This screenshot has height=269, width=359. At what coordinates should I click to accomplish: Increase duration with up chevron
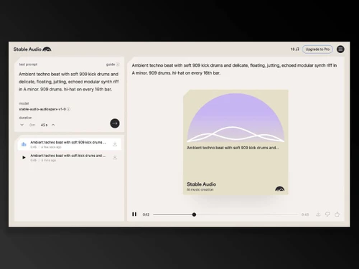pyautogui.click(x=53, y=125)
